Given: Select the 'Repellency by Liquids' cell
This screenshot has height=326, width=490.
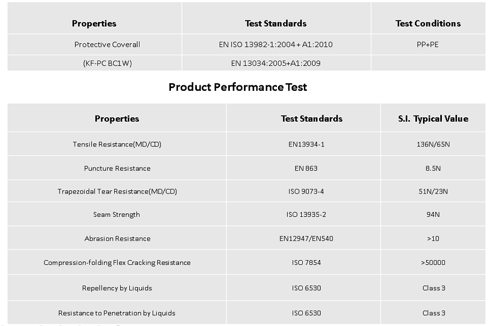Looking at the screenshot, I should click(117, 288).
